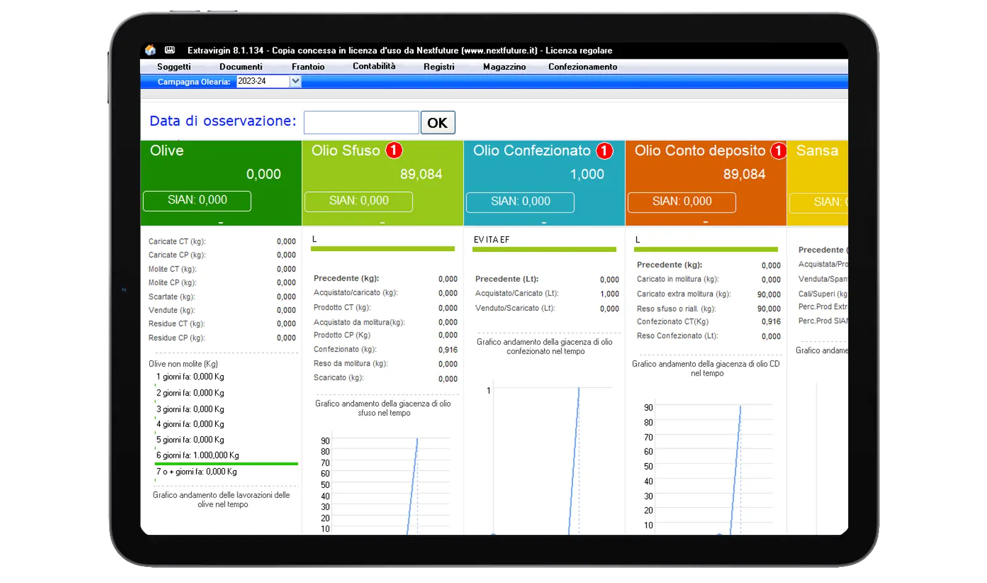Click the SIAN button in Olio Conto deposito
987x583 pixels.
point(682,202)
